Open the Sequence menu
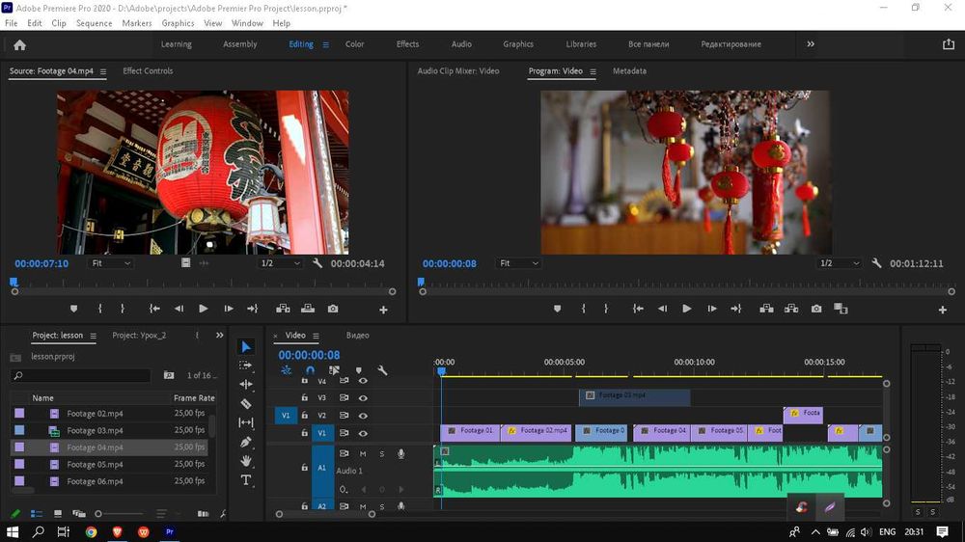Screen dimensions: 965x542 pyautogui.click(x=94, y=23)
